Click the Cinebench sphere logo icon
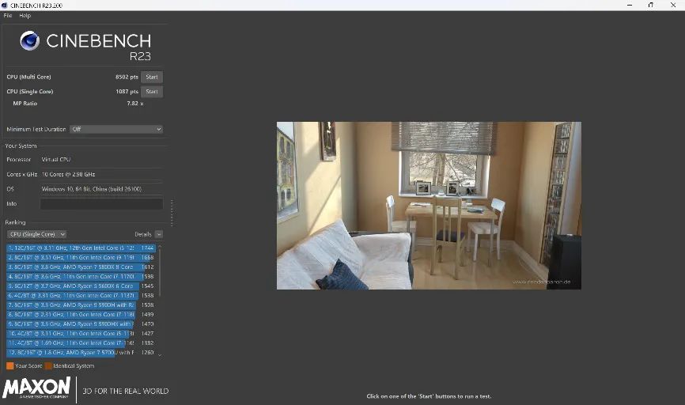 30,40
